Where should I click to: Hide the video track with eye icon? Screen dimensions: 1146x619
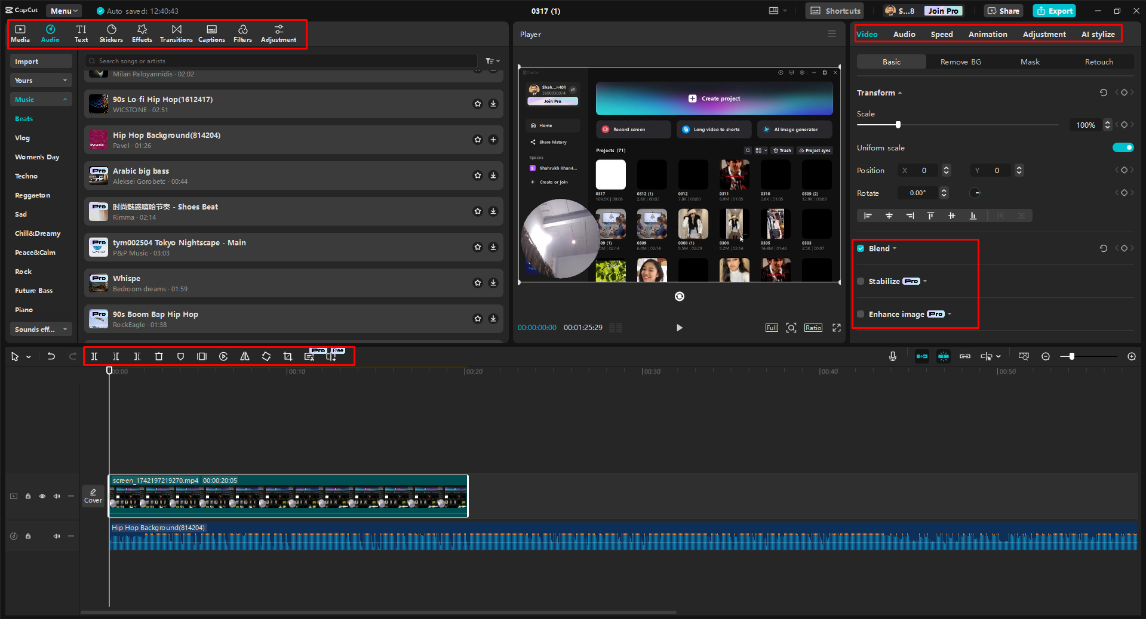(x=42, y=496)
